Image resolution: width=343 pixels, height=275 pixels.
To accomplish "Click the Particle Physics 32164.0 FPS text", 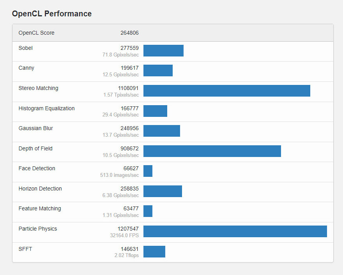I will tap(124, 235).
